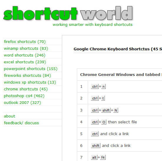Screen dimensions: 162x161
Task: Click row number 2 in shortcuts table
Action: (81, 98)
